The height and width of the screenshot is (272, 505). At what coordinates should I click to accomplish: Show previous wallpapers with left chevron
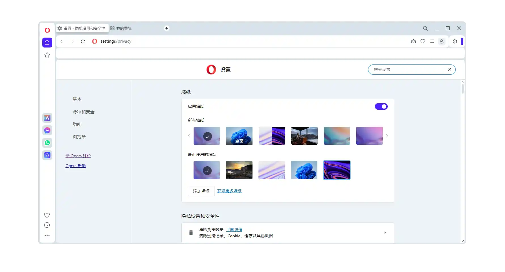coord(189,136)
